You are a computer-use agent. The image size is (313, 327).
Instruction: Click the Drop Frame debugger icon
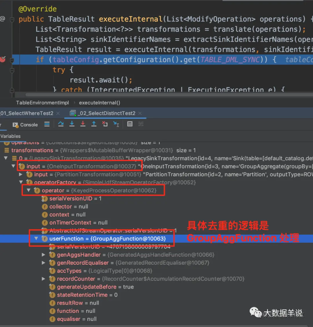pos(105,124)
